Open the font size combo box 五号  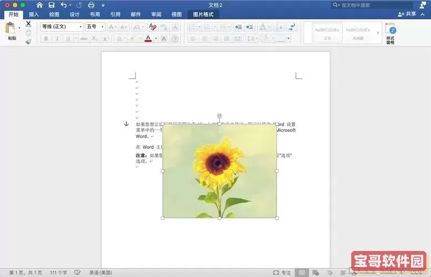[95, 27]
